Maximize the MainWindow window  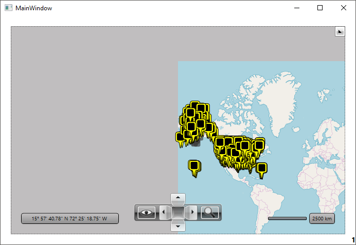pos(320,8)
